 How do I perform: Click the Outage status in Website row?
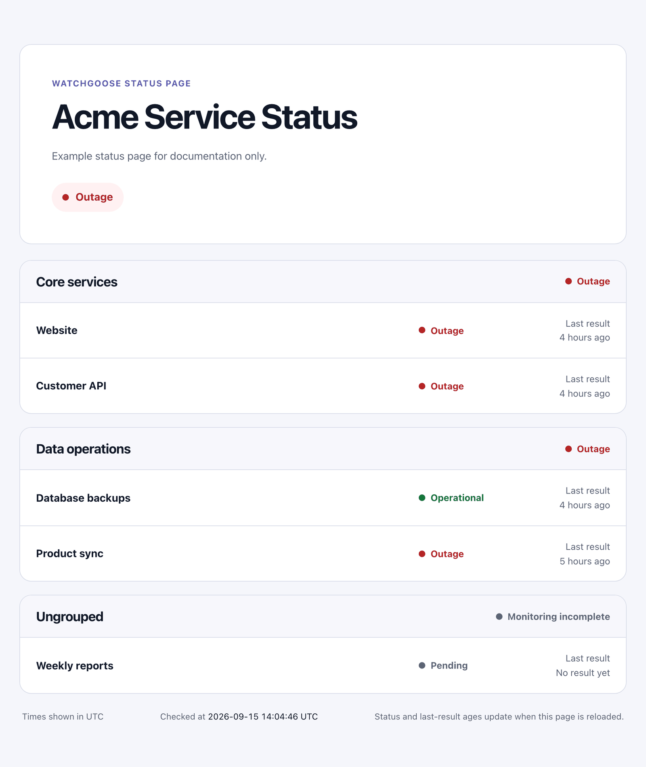[x=447, y=331]
